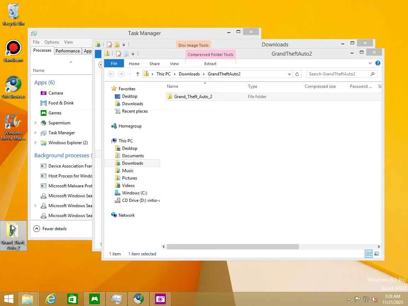Click the Windows Start button

[8, 299]
